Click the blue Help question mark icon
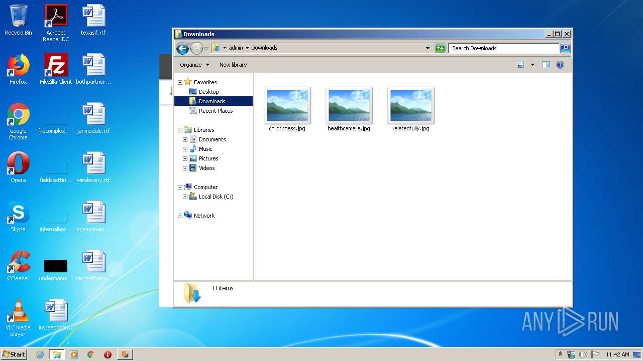643x361 pixels. (560, 65)
